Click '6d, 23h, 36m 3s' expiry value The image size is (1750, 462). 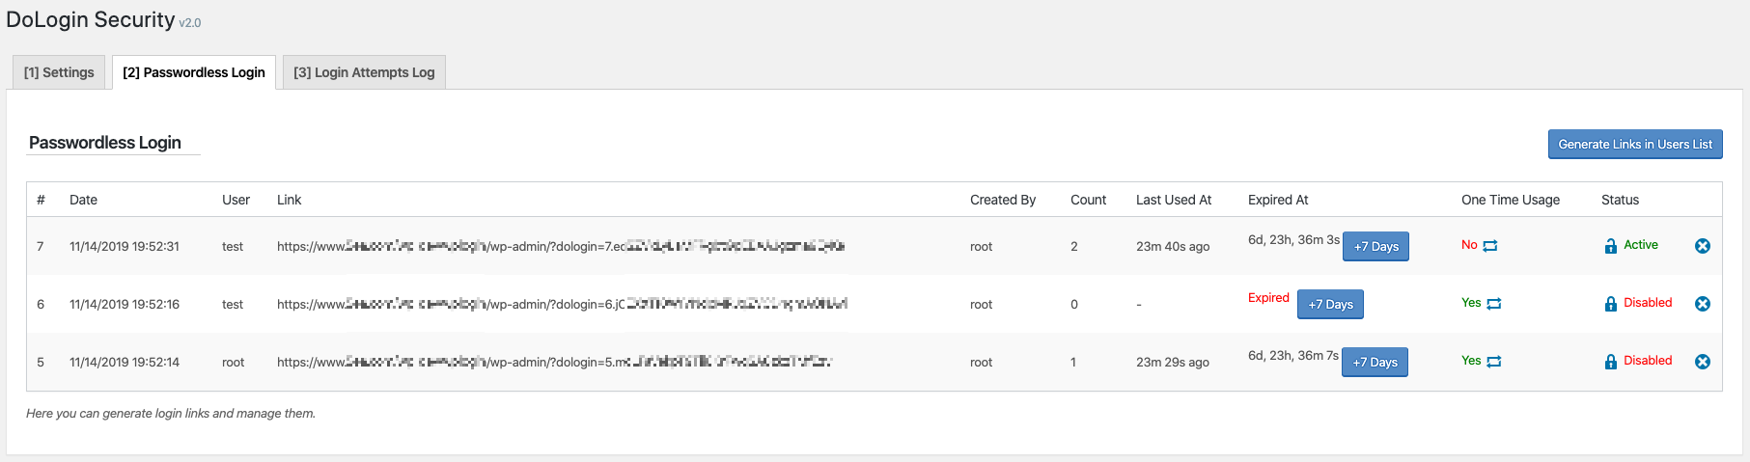tap(1293, 240)
